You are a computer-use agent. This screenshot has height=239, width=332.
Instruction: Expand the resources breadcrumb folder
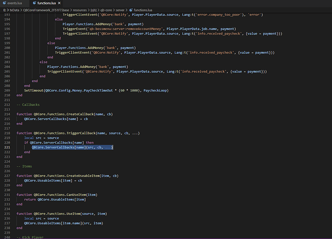[80, 10]
